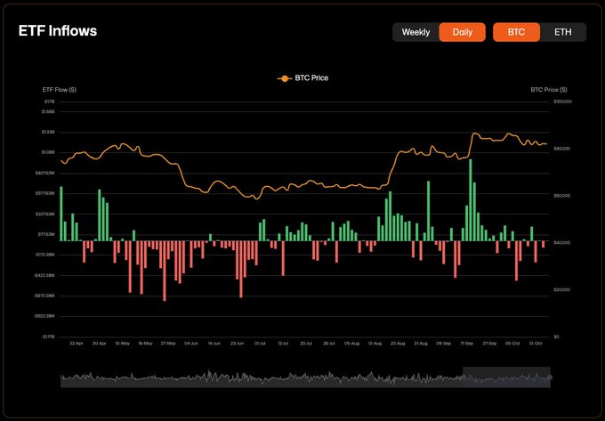Click the 28-Jul date label
This screenshot has height=421, width=605.
(328, 344)
